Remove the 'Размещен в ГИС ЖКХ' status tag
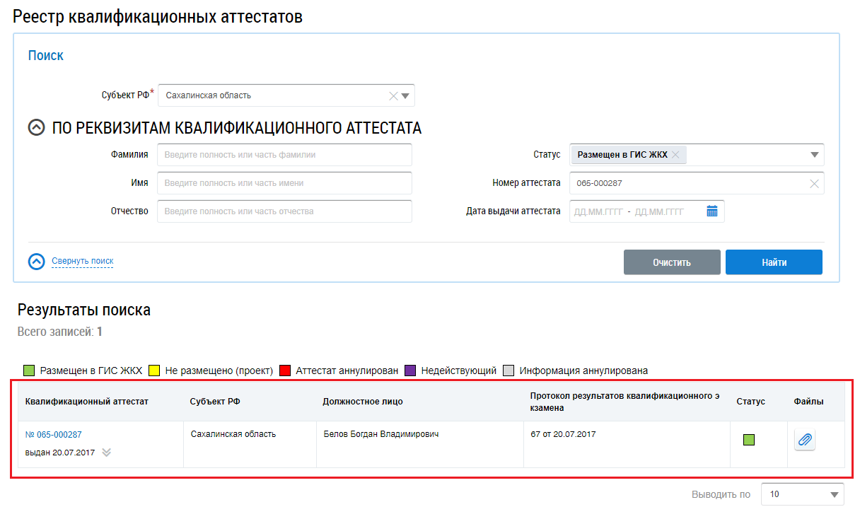Viewport: 860px width, 519px height. pyautogui.click(x=675, y=155)
